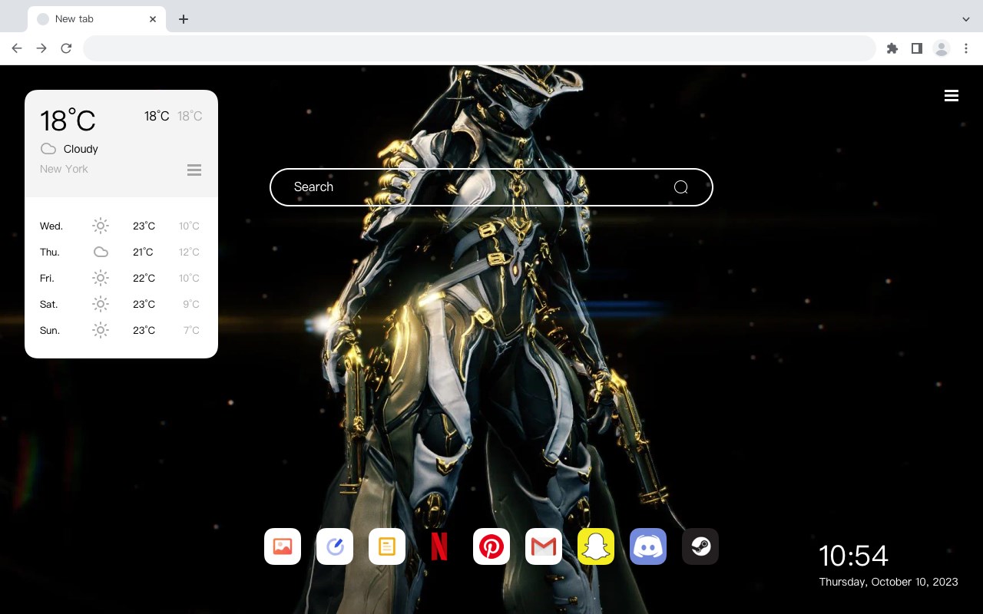
Task: Click the Search input field
Action: (491, 187)
